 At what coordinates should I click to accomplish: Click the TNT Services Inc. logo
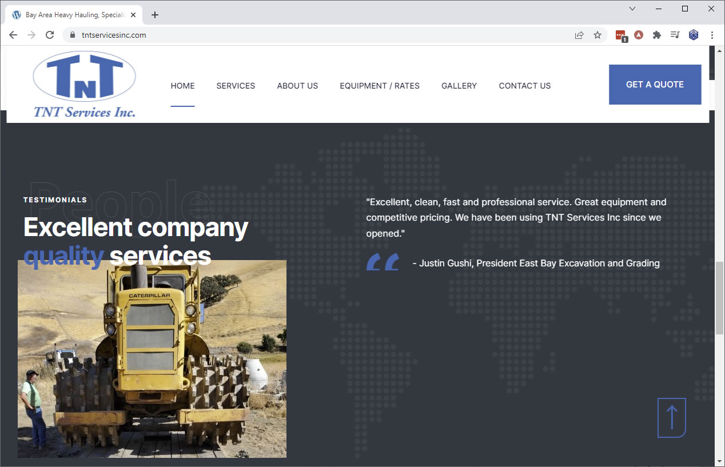pyautogui.click(x=85, y=85)
